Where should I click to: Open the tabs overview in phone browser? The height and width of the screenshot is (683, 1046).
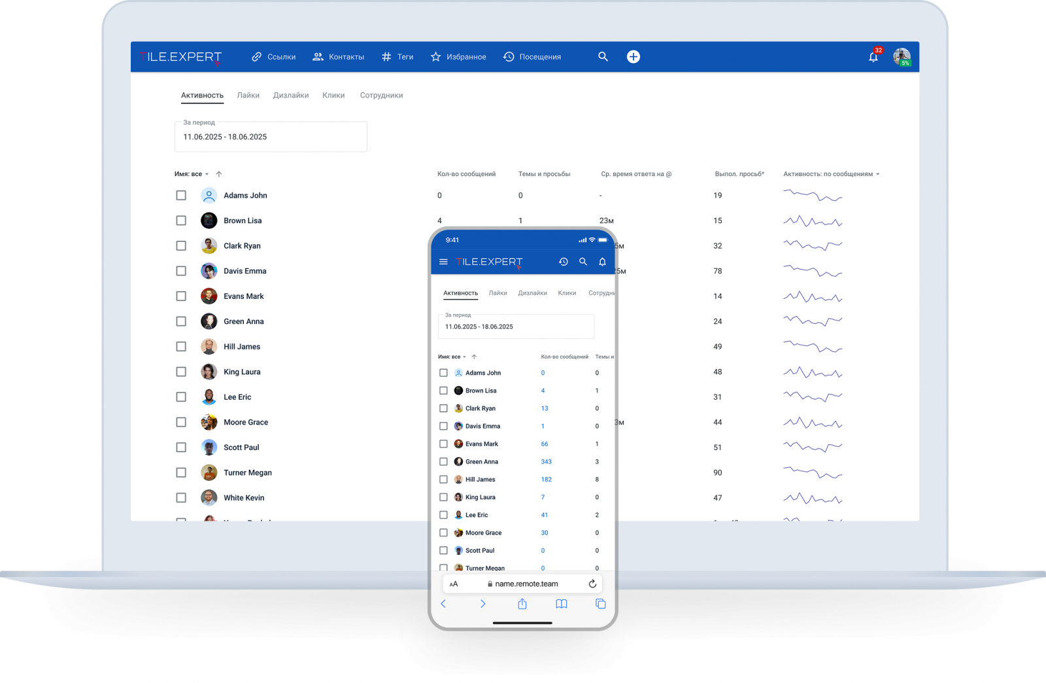(601, 604)
